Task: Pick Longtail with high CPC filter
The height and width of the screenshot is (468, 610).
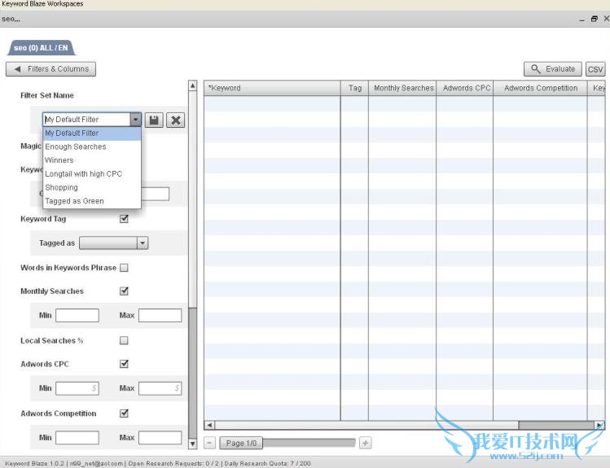Action: point(92,174)
